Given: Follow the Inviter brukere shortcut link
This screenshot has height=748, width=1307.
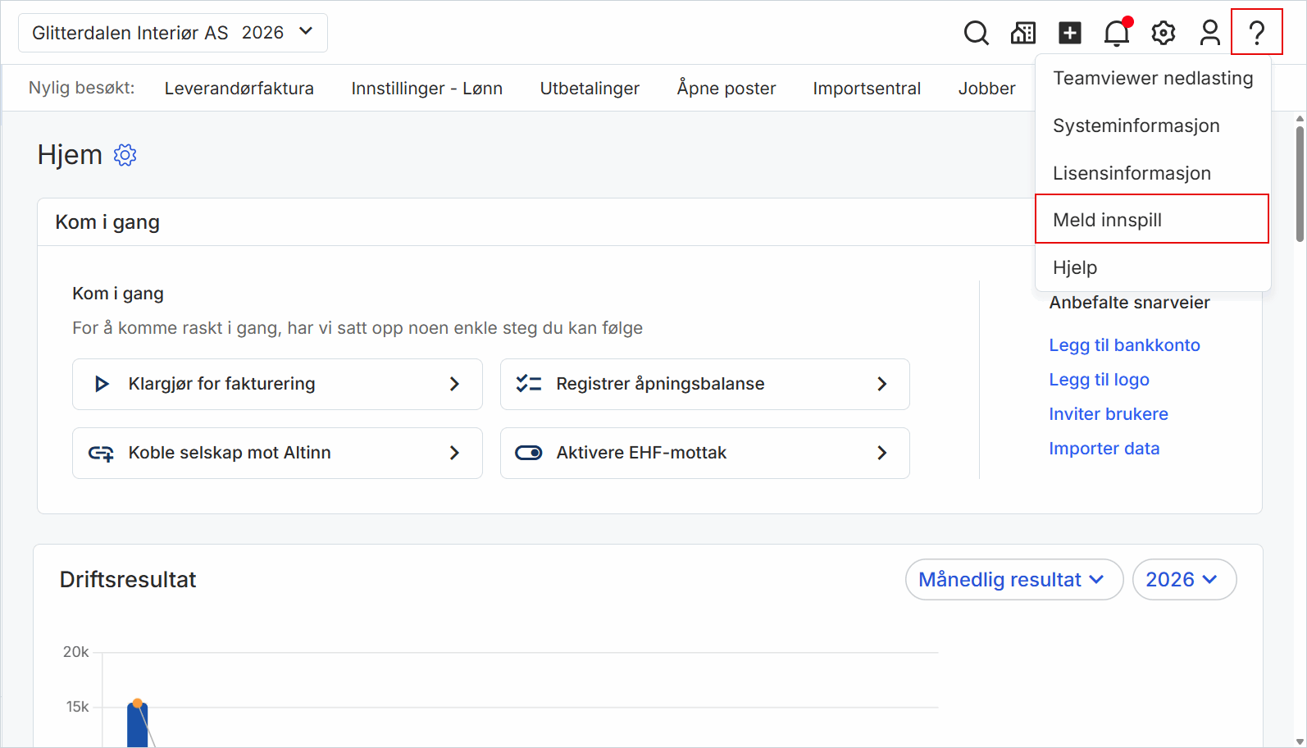Looking at the screenshot, I should pos(1108,414).
